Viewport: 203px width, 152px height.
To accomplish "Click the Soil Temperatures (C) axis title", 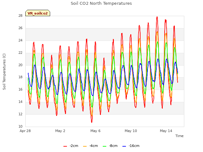I will 4,72.
